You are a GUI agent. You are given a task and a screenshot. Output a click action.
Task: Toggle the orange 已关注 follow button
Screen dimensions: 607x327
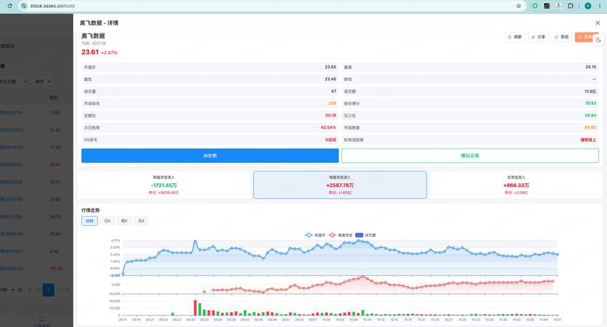(x=585, y=37)
